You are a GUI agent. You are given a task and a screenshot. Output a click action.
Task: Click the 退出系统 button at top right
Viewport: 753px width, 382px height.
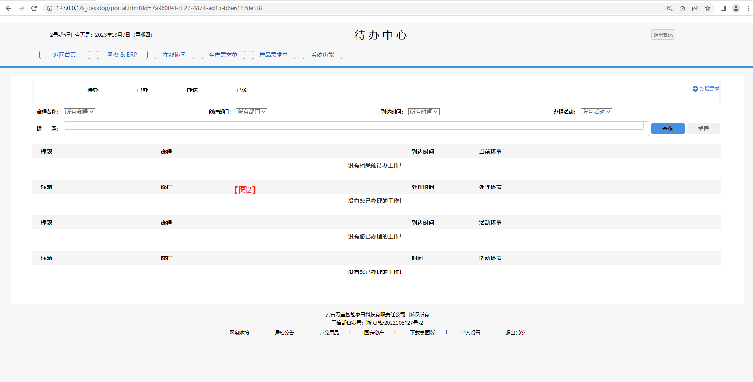pyautogui.click(x=663, y=35)
